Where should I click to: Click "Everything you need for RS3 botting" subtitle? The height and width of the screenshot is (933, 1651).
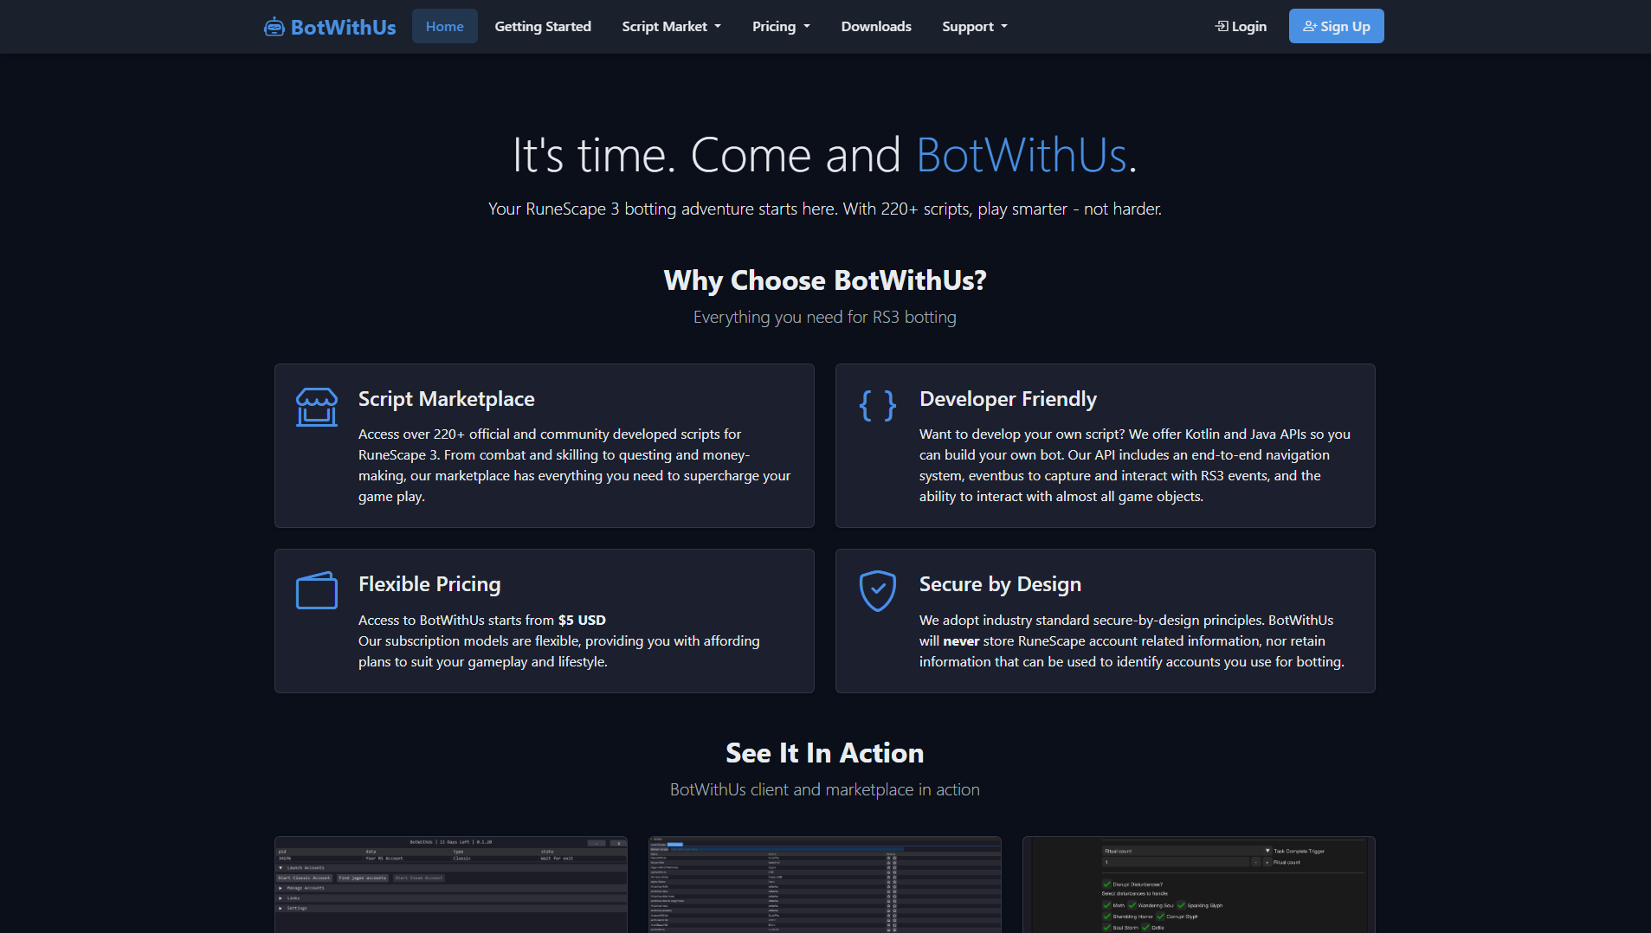[825, 318]
